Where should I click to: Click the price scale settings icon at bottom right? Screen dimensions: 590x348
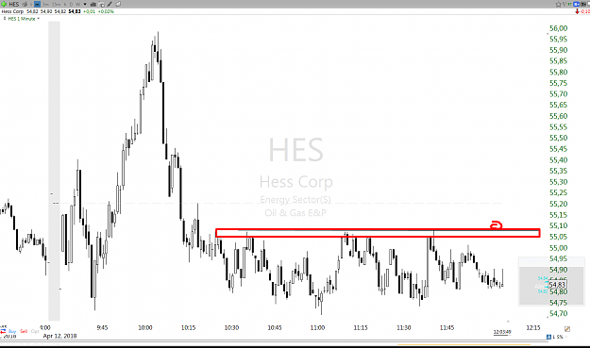(567, 329)
